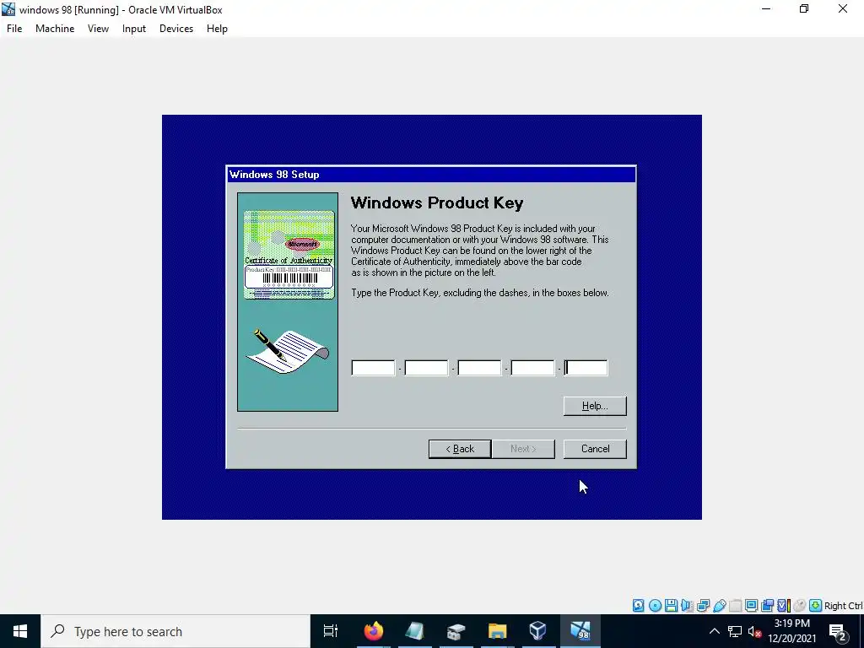Open Task View from the taskbar
This screenshot has width=864, height=648.
pyautogui.click(x=331, y=631)
